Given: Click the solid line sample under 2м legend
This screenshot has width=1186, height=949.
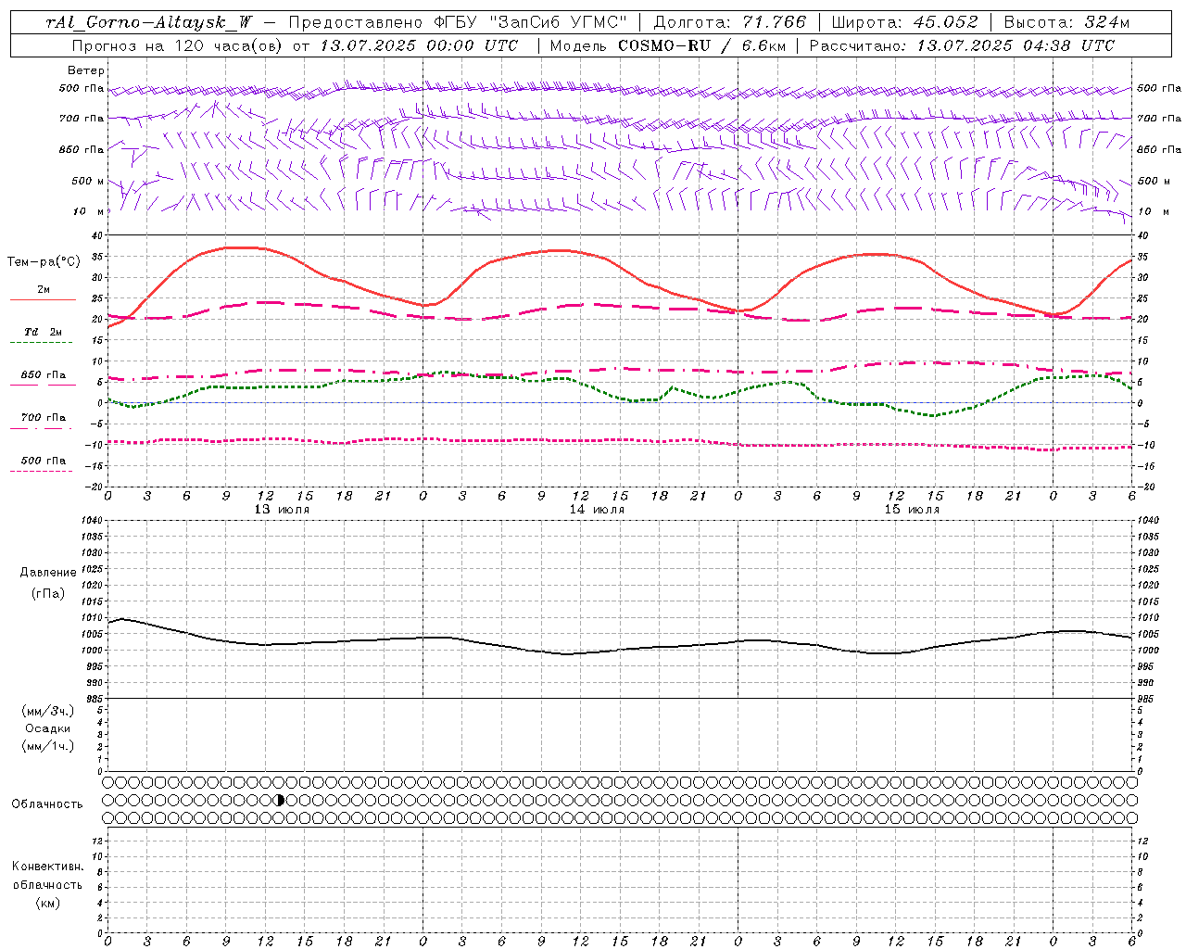Looking at the screenshot, I should 43,300.
